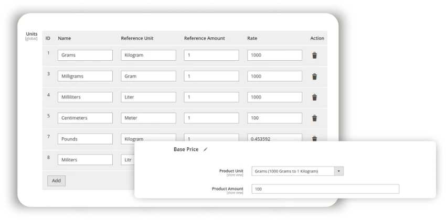Click the Product Unit label
This screenshot has width=446, height=220.
tap(231, 171)
